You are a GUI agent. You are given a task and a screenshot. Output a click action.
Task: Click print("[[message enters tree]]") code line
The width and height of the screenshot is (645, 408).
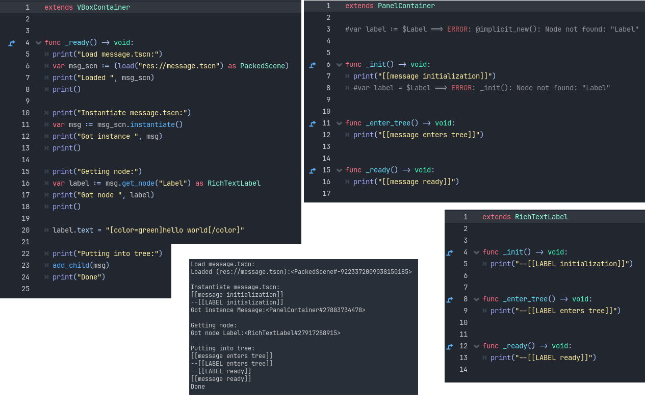418,135
